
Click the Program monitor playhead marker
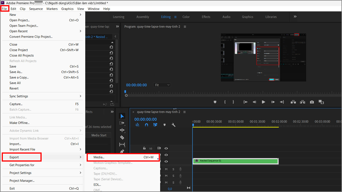click(125, 92)
